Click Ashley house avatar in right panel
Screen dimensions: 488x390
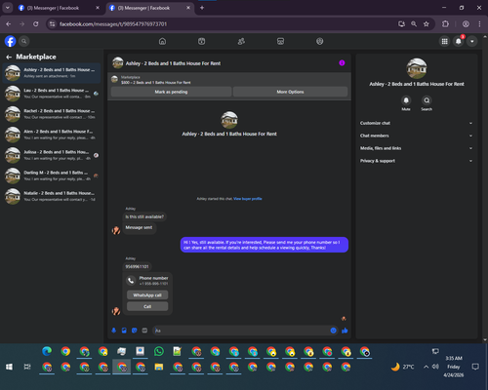click(x=417, y=68)
